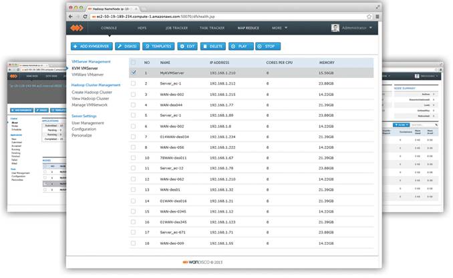This screenshot has height=278, width=453.
Task: Tick the checkbox for Server_ec-1 row 2
Action: point(134,83)
